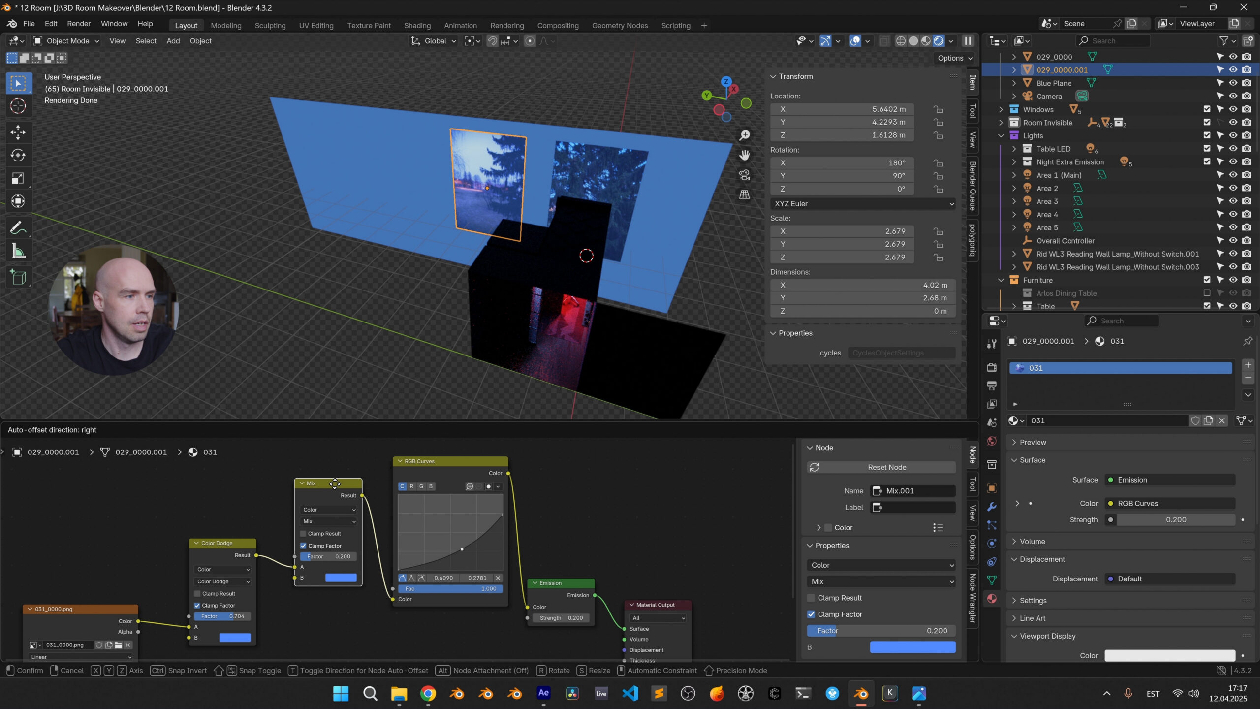The width and height of the screenshot is (1260, 709).
Task: Open Blender from the Windows taskbar
Action: (x=861, y=693)
